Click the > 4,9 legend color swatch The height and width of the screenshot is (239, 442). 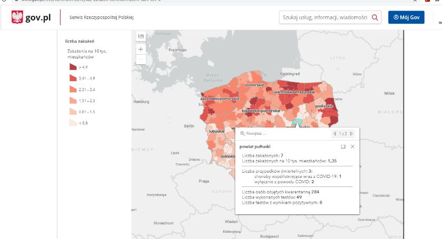click(x=73, y=67)
